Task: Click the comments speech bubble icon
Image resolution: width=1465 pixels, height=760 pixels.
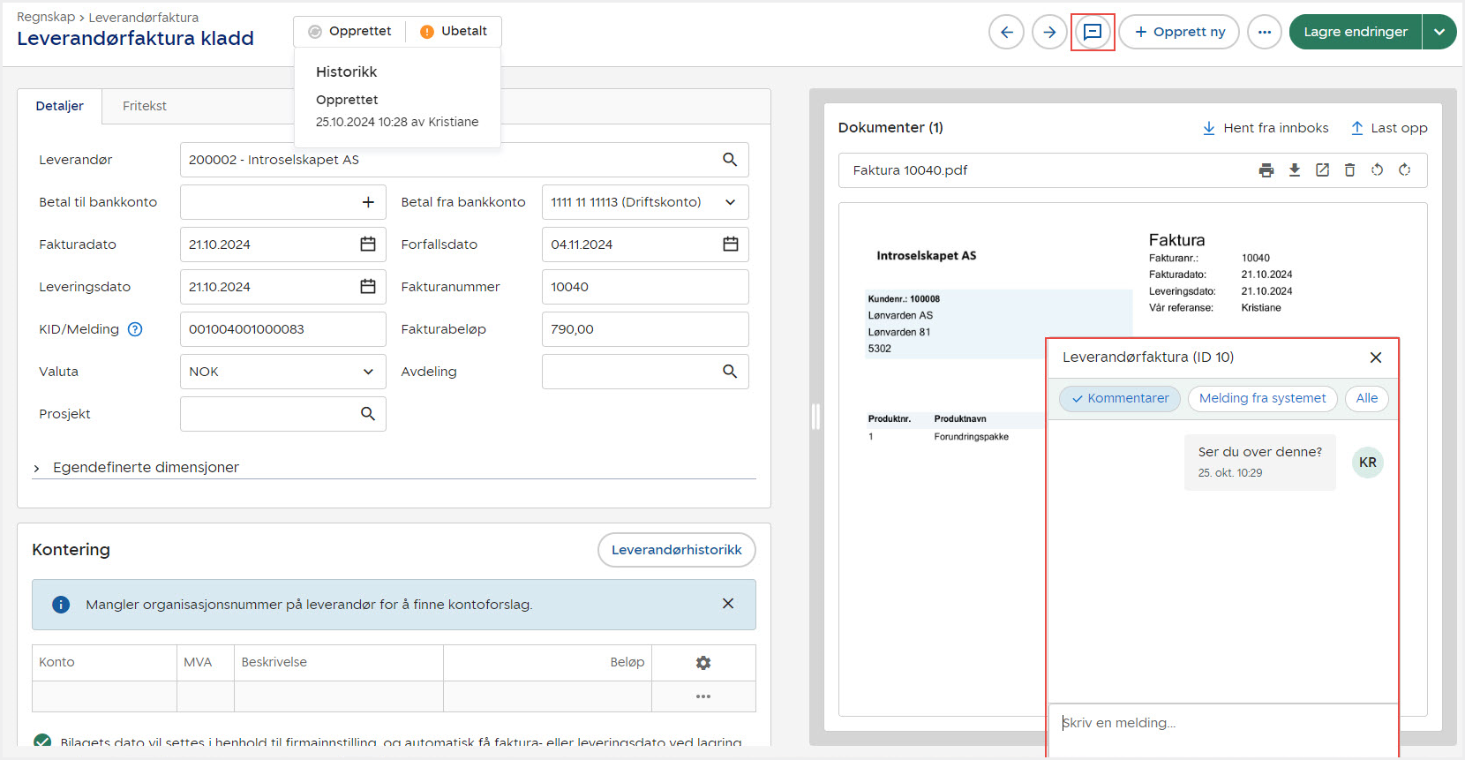Action: 1092,33
